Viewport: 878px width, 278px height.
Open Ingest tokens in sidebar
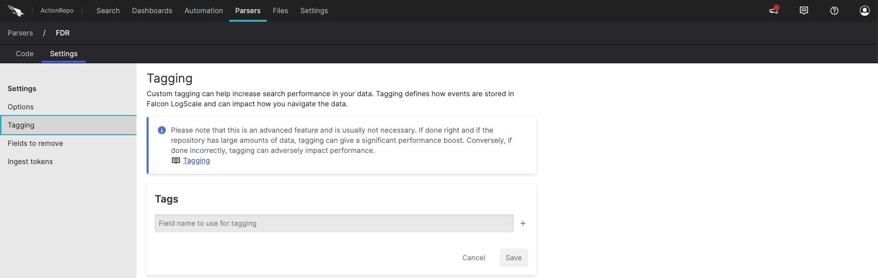click(30, 162)
